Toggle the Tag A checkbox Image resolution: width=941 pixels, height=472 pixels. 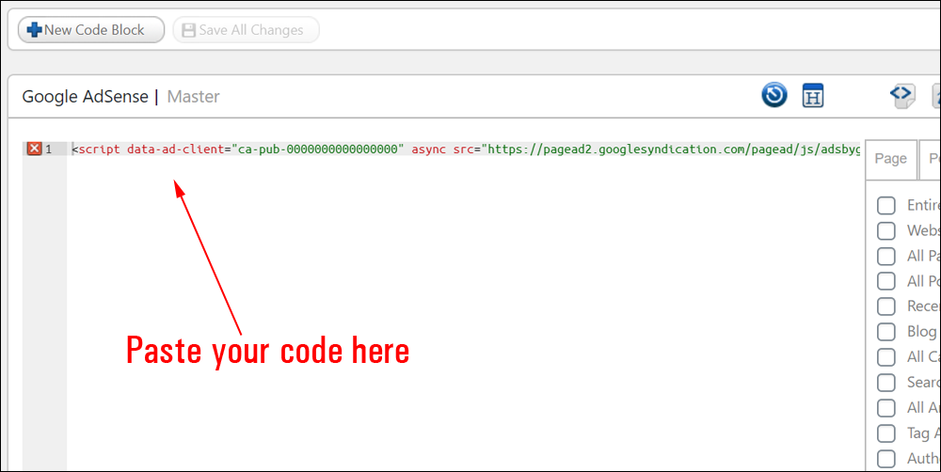885,433
